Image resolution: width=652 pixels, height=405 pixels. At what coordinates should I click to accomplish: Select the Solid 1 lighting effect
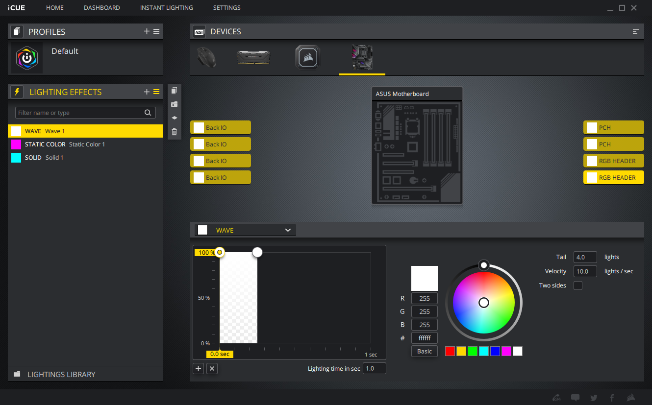coord(85,157)
